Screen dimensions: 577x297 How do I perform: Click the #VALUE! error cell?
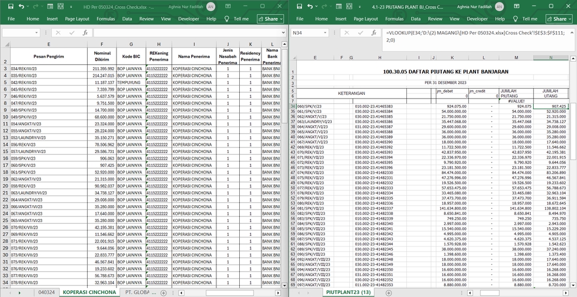pos(516,101)
